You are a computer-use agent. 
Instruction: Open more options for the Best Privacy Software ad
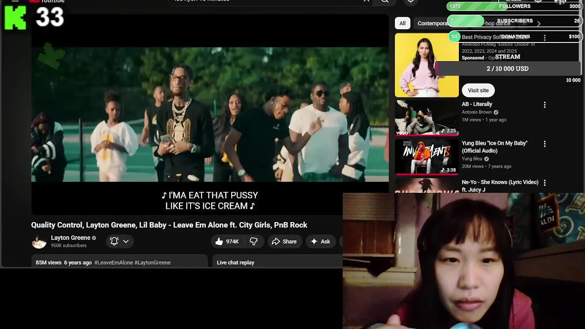(x=544, y=37)
